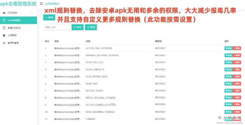Viewport: 245px width, 125px height.
Task: Edit the READ_SMS rule
Action: [229, 84]
